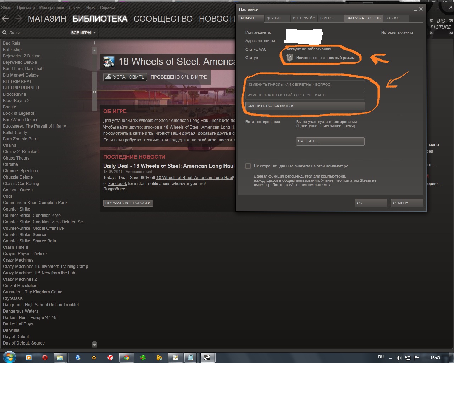Screen dimensions: 454x397
Task: Click the 18 Wheels of Steel game icon
Action: (x=109, y=62)
